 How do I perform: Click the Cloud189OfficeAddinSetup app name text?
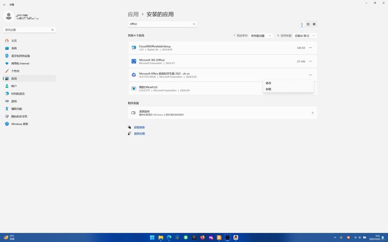[x=155, y=46]
